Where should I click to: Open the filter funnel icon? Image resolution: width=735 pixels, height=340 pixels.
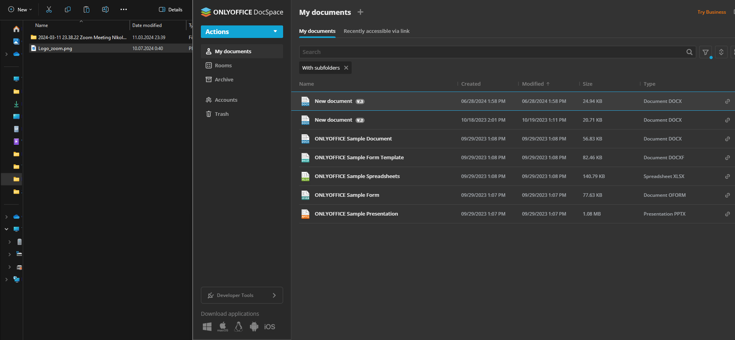tap(706, 52)
